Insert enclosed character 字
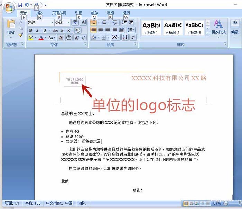Screen dimensions: 242x209 (x=69, y=38)
